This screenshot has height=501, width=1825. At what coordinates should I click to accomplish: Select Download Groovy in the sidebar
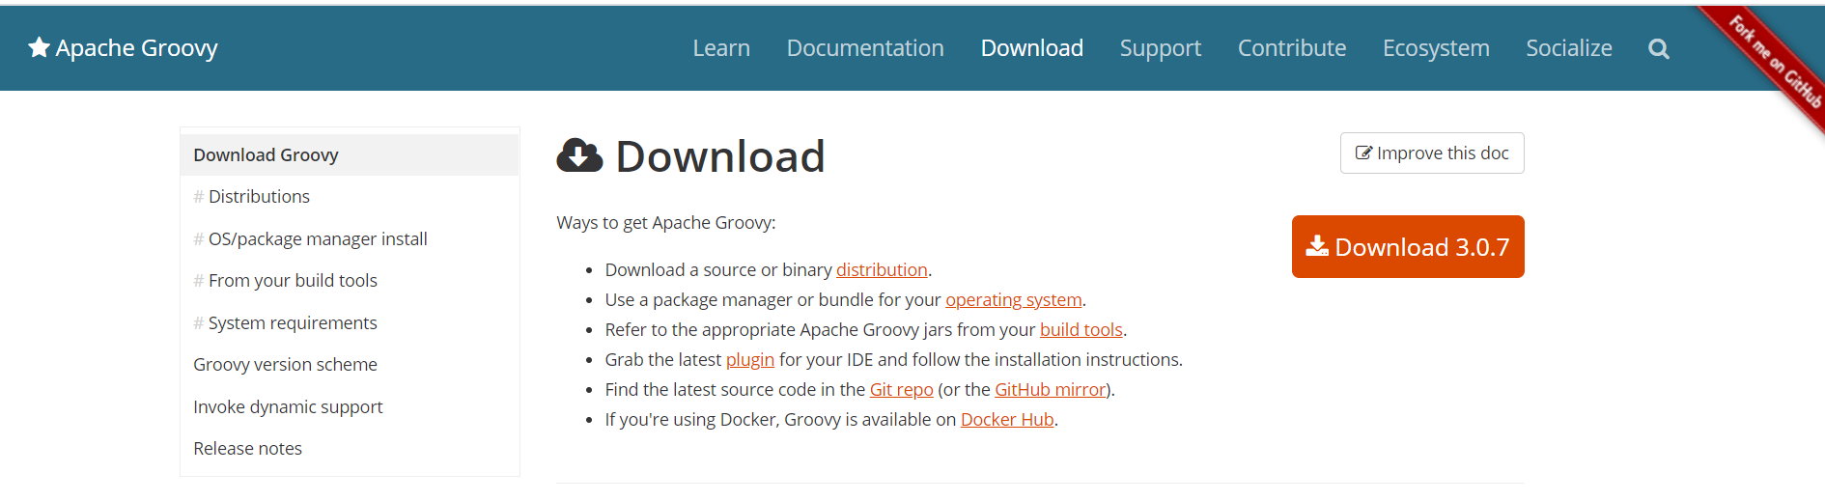(x=350, y=154)
